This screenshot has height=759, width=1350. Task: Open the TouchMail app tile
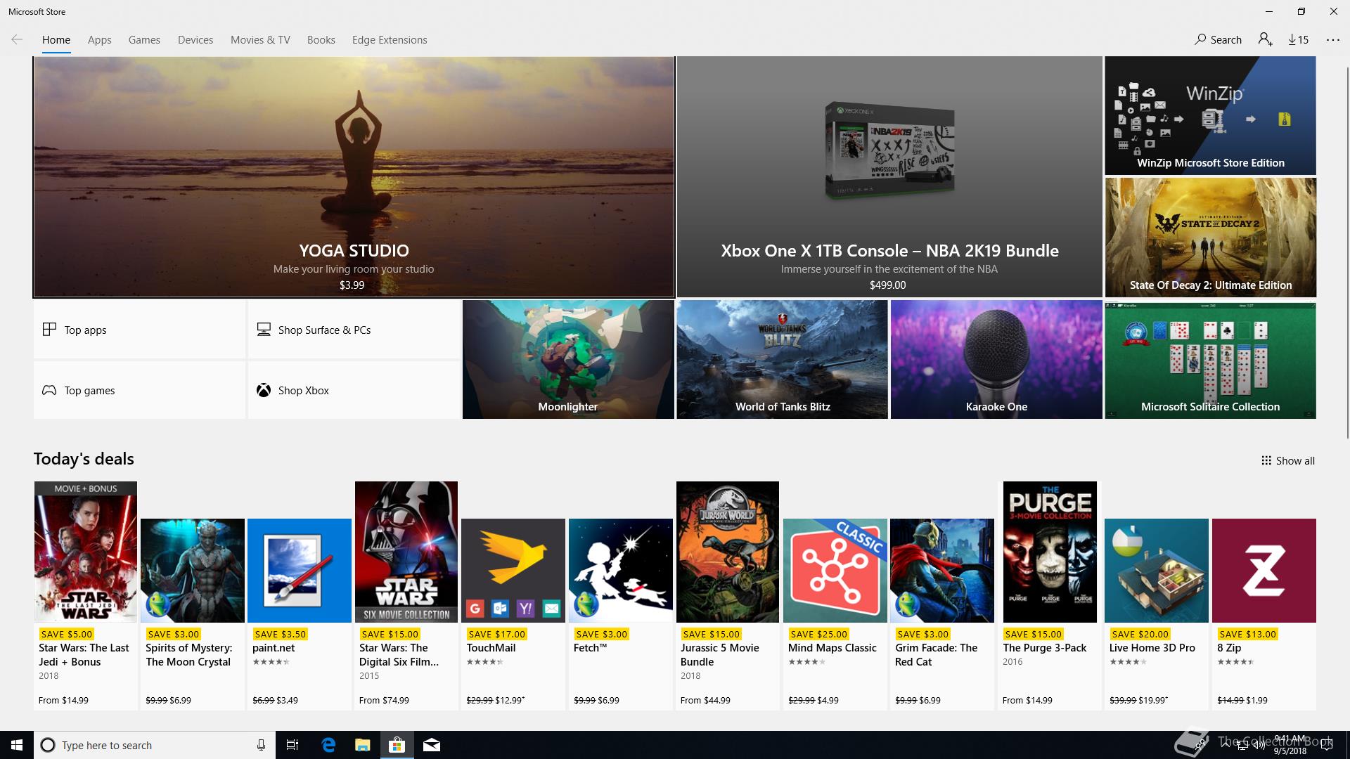pos(513,614)
